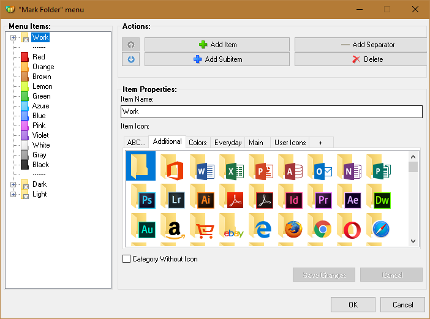Pick the Illustrator folder icon

point(202,197)
